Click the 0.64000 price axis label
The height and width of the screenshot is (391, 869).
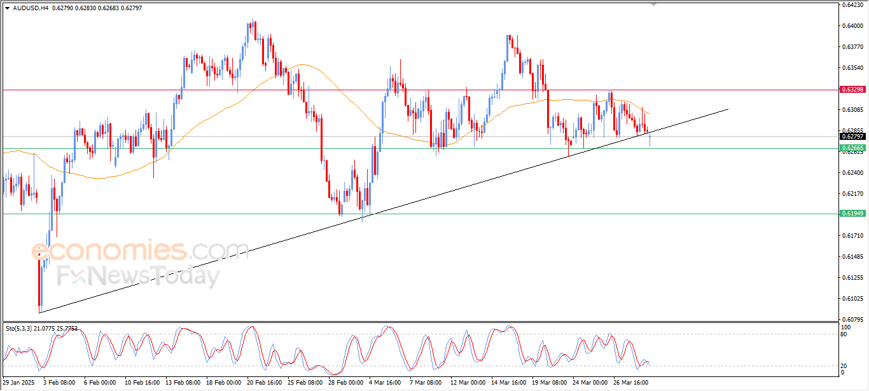pos(852,25)
